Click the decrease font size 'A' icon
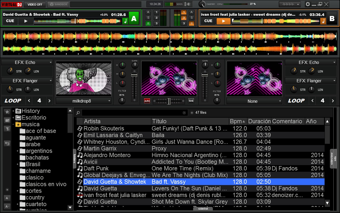 tap(7, 198)
